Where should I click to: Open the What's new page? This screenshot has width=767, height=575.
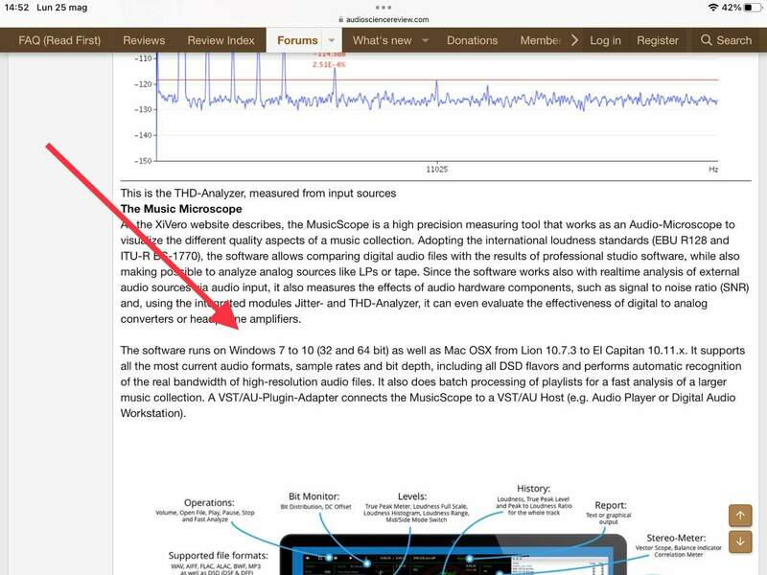point(382,40)
